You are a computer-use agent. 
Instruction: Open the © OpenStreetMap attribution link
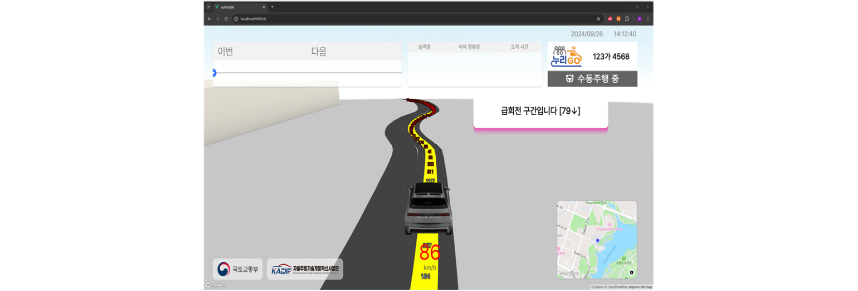pyautogui.click(x=616, y=287)
